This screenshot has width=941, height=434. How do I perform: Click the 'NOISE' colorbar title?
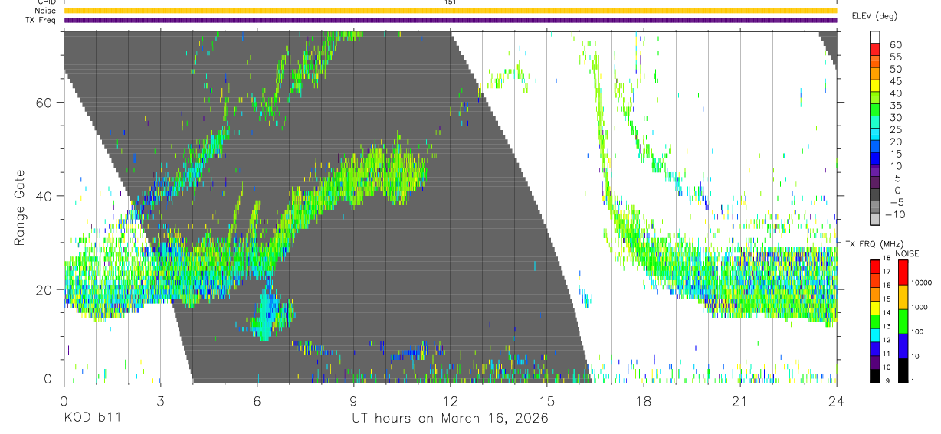tap(907, 253)
